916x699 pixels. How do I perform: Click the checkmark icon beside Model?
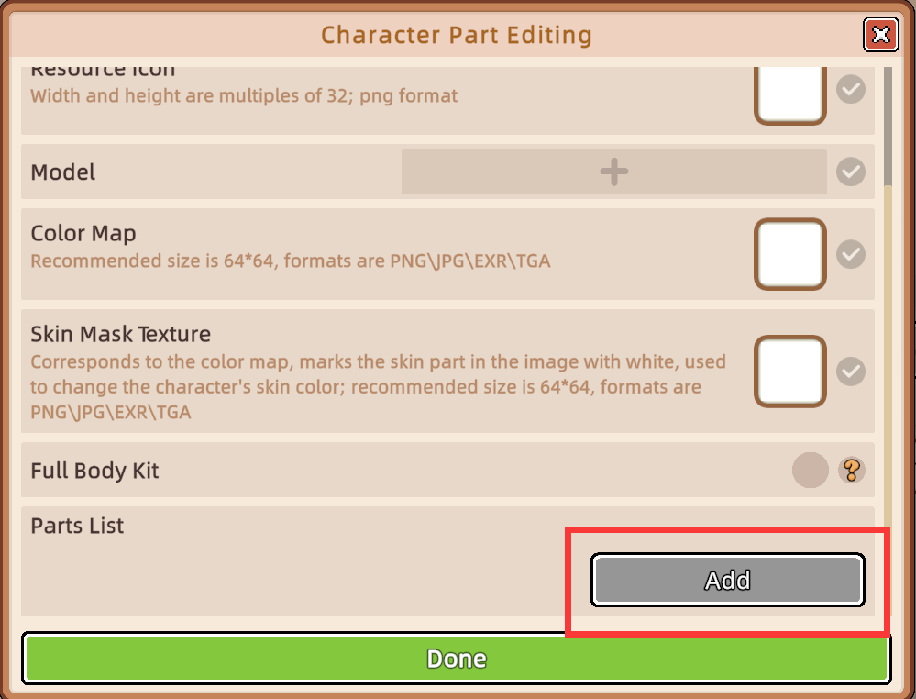click(x=852, y=172)
